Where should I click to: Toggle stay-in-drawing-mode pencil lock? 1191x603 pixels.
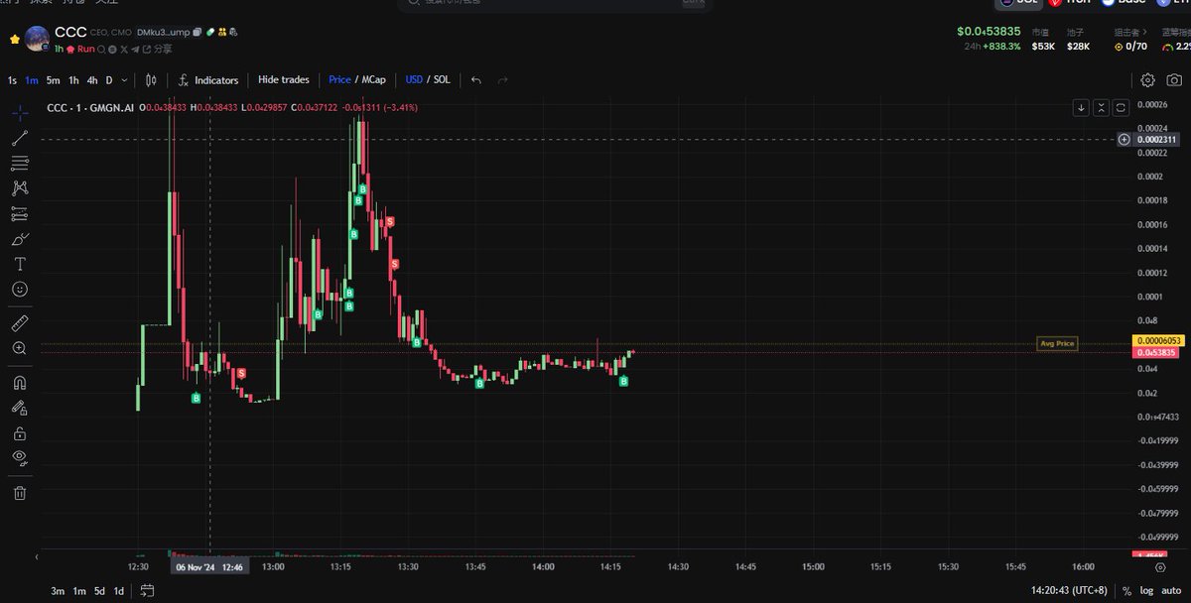coord(20,408)
